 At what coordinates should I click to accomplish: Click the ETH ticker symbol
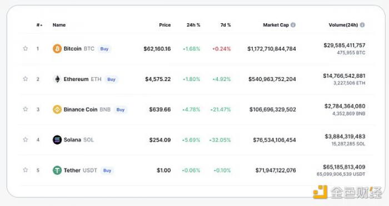pyautogui.click(x=96, y=79)
